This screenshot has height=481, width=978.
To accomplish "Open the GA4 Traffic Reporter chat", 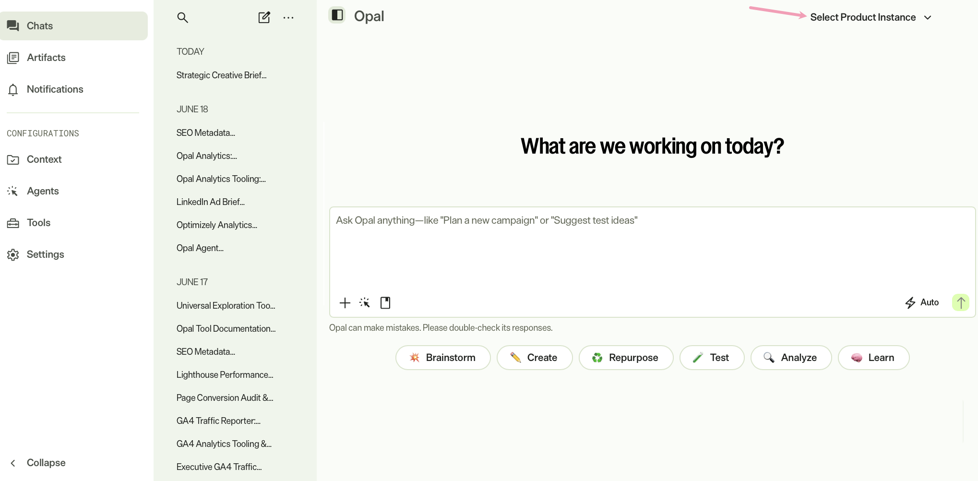I will tap(218, 421).
